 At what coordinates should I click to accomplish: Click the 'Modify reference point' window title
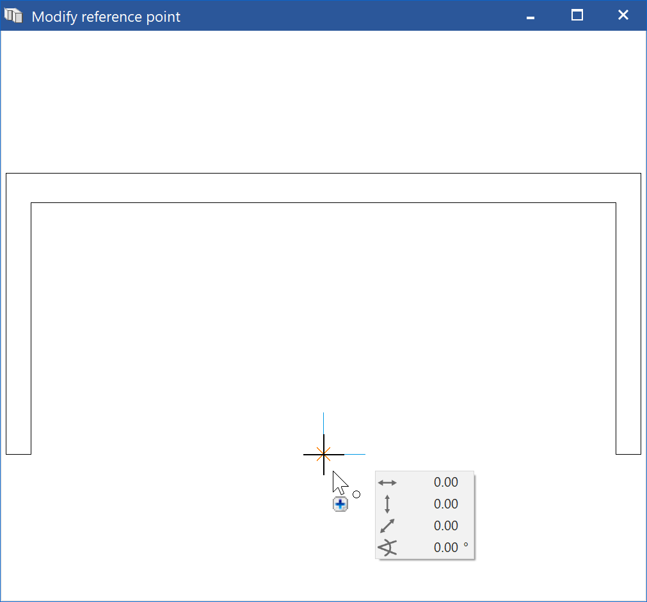(106, 17)
